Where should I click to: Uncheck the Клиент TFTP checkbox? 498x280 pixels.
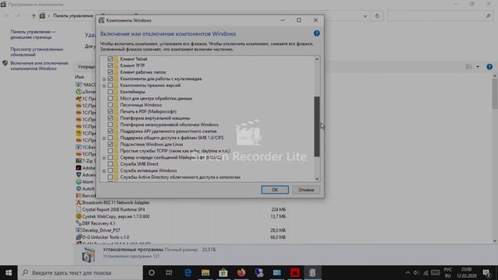pos(110,65)
